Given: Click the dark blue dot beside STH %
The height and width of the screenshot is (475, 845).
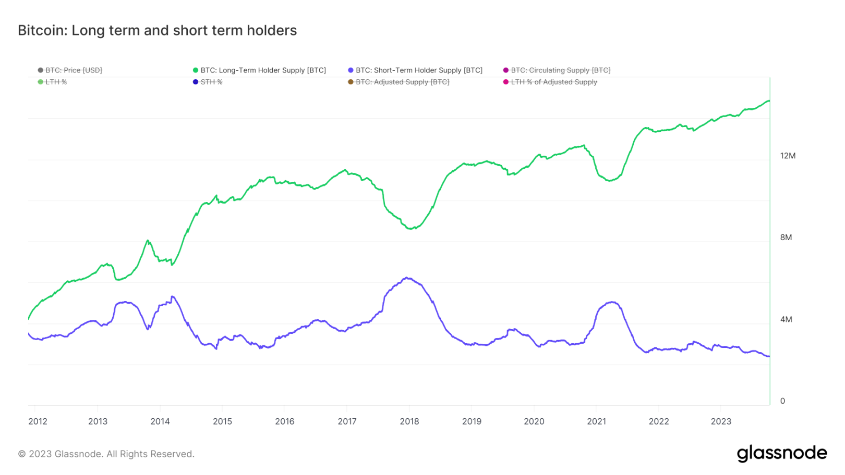Looking at the screenshot, I should (196, 82).
